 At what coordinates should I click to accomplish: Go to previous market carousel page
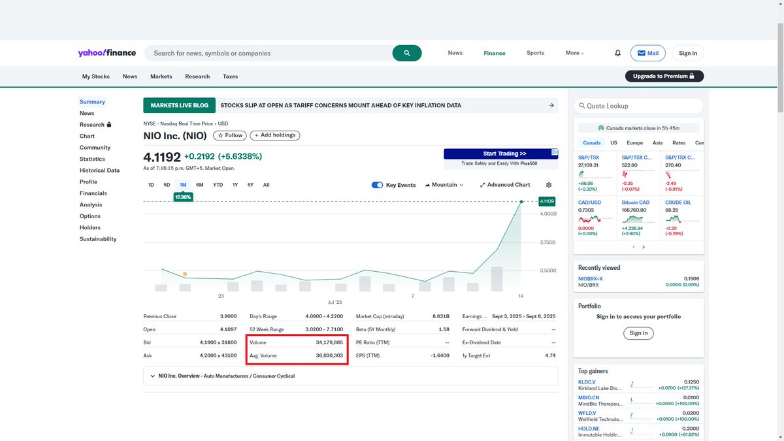pos(633,247)
